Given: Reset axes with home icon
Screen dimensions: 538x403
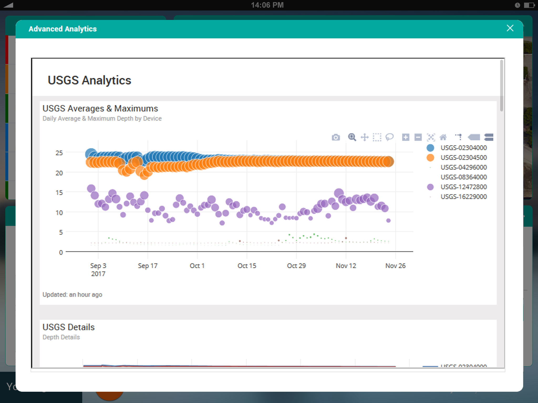Looking at the screenshot, I should point(443,137).
